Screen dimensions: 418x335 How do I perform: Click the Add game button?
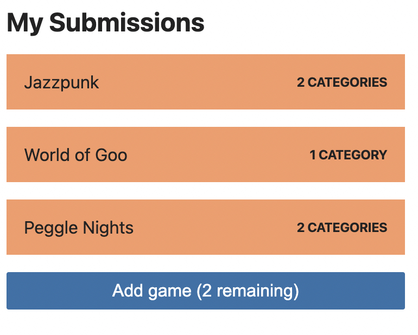[x=205, y=291]
